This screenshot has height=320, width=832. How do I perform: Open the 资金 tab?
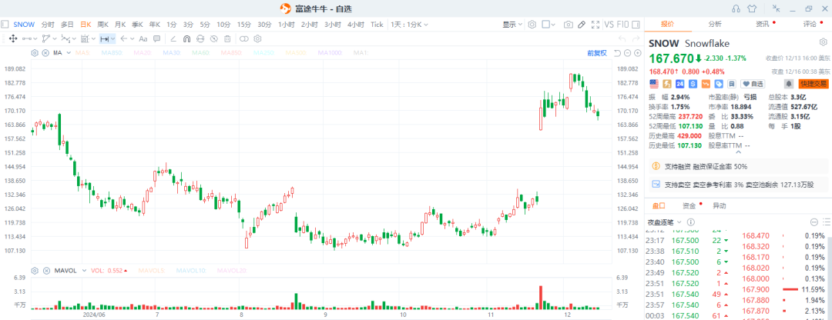(x=689, y=205)
